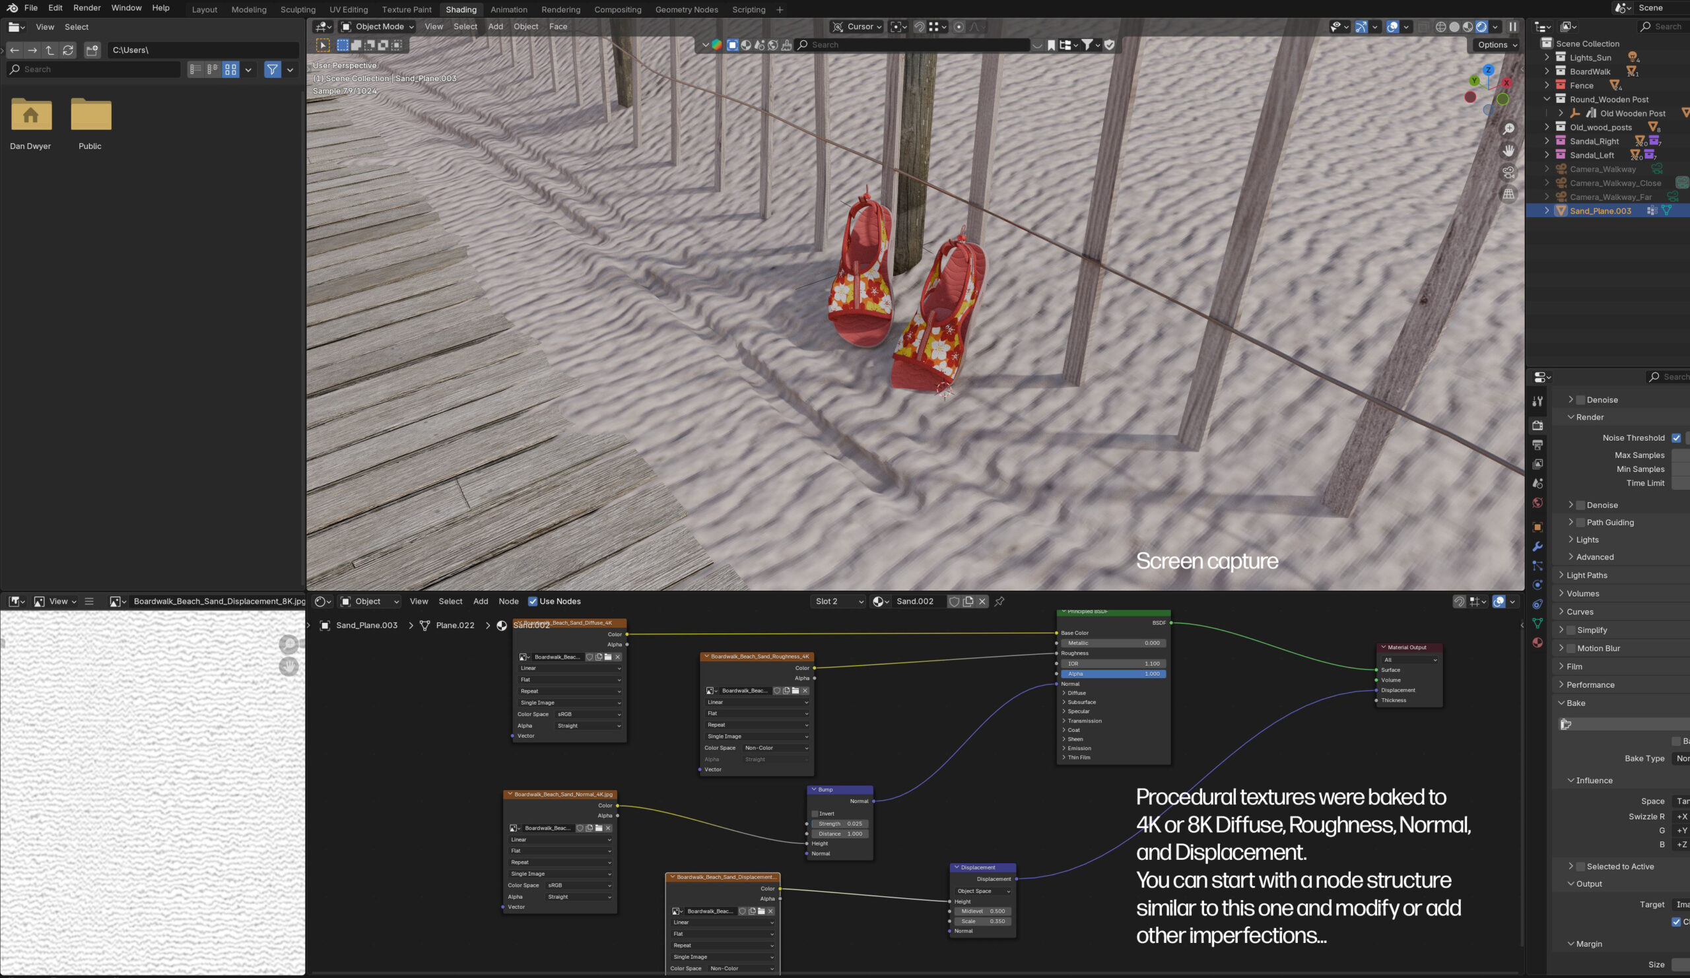This screenshot has height=978, width=1690.
Task: Set the Strength slider on the Bump node
Action: point(840,823)
